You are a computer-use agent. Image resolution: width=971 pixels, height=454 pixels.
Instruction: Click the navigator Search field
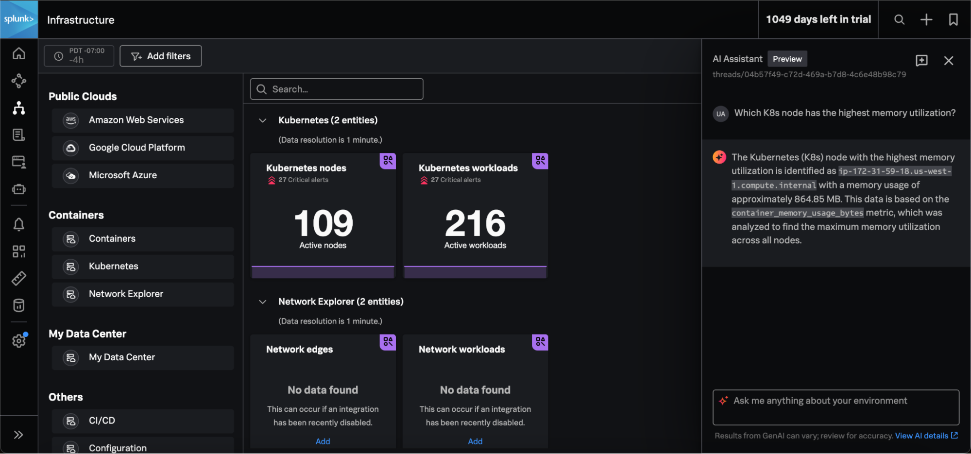pos(337,89)
